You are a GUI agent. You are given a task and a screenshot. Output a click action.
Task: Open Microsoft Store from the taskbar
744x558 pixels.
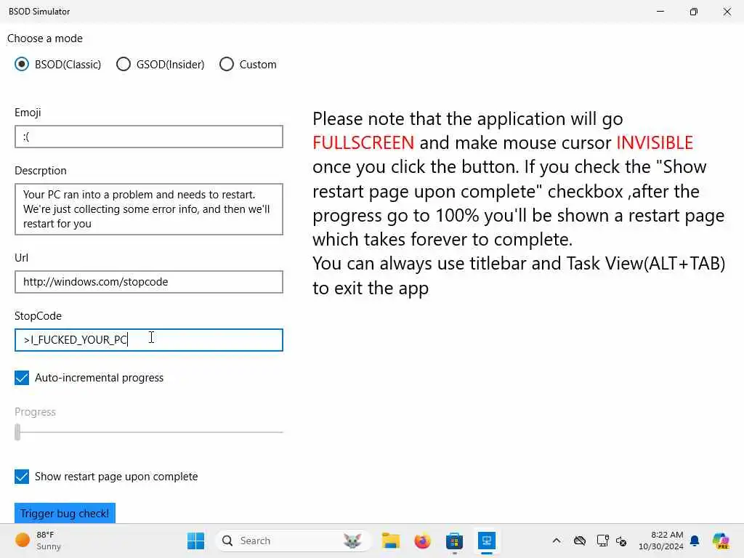click(x=454, y=541)
